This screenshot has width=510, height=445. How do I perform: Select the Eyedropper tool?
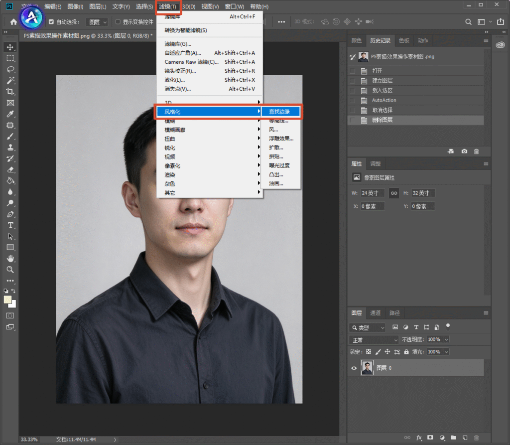point(10,114)
